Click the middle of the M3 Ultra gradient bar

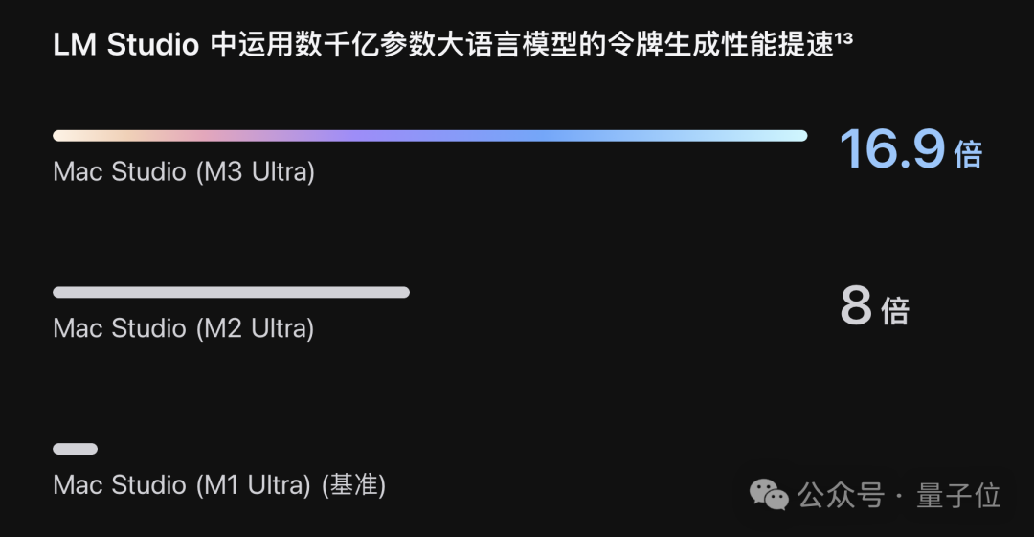(430, 136)
